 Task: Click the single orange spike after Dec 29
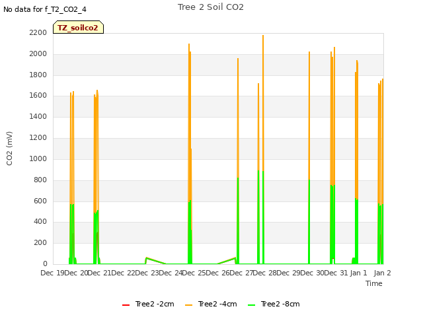pyautogui.click(x=309, y=116)
